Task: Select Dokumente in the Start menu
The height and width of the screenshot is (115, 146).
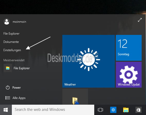Action: tap(11, 42)
